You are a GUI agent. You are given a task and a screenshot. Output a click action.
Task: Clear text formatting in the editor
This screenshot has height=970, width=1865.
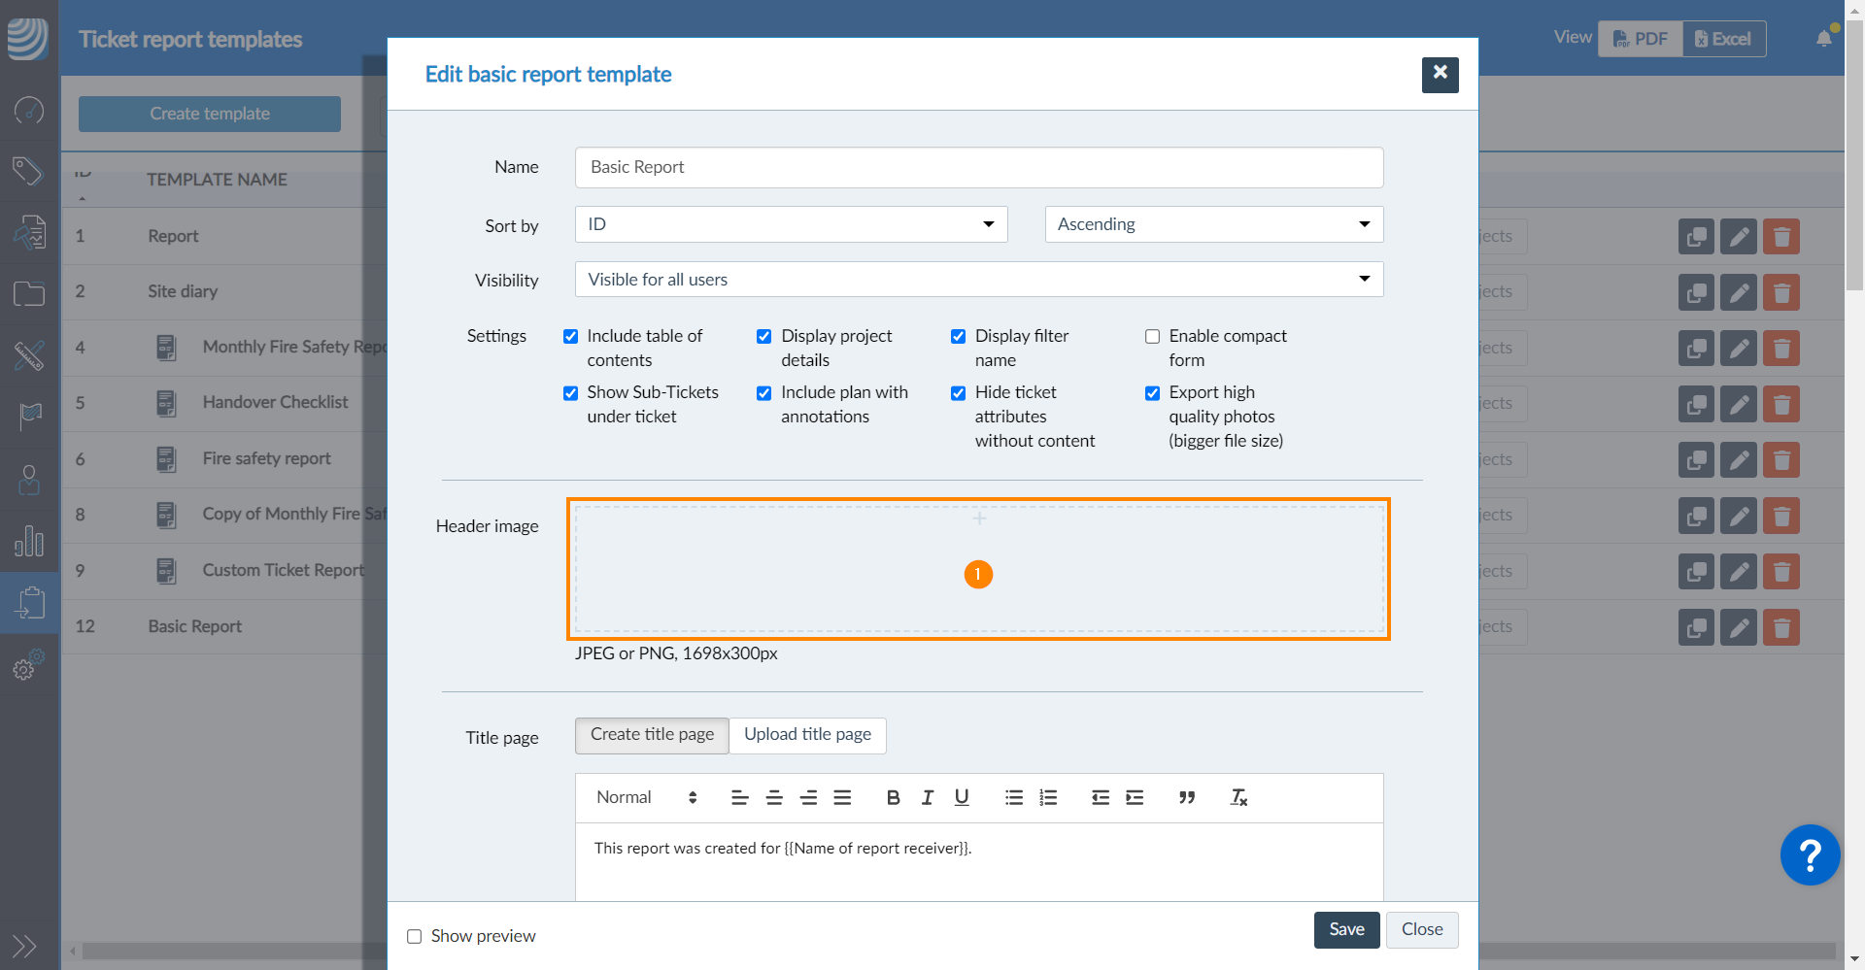click(1238, 797)
